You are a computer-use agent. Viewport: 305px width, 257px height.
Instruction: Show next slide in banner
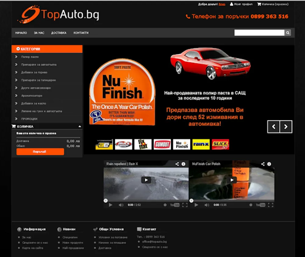pyautogui.click(x=286, y=127)
